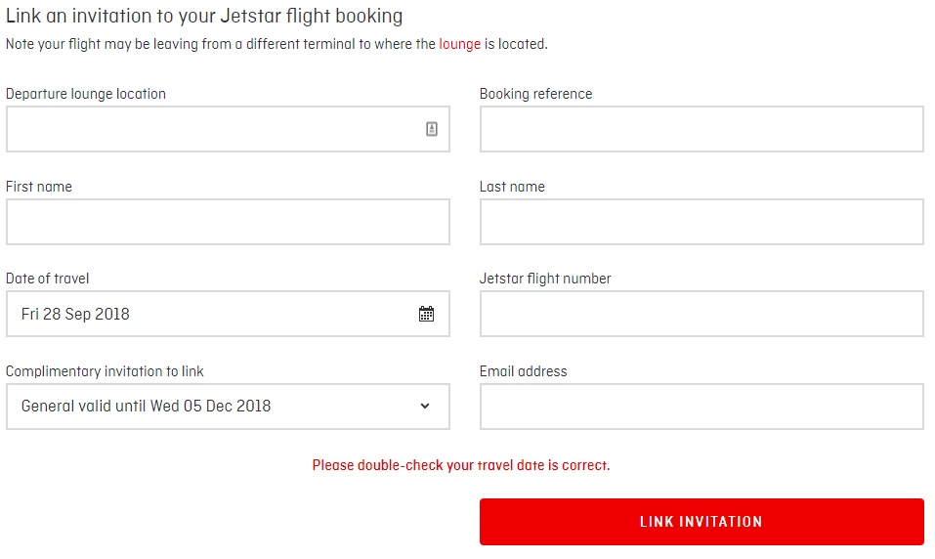Click the Jetstar flight number field
935x559 pixels.
point(701,314)
